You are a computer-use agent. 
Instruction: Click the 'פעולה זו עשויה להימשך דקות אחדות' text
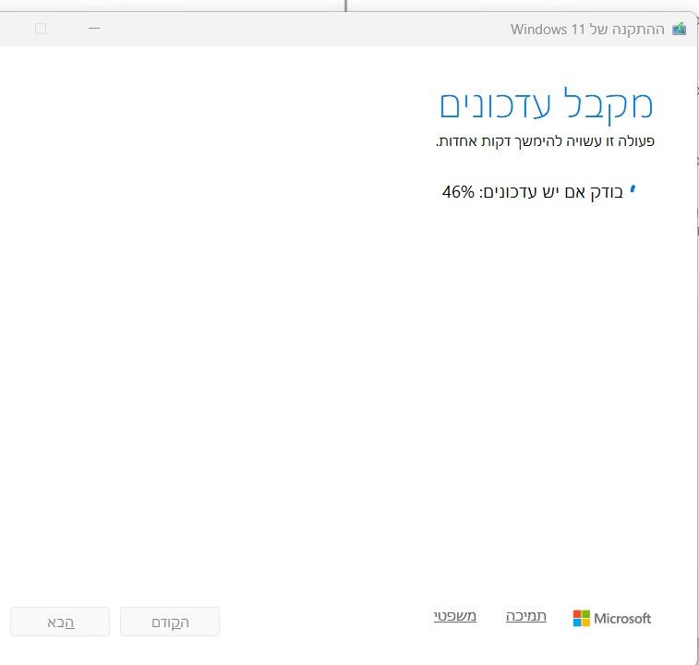545,141
